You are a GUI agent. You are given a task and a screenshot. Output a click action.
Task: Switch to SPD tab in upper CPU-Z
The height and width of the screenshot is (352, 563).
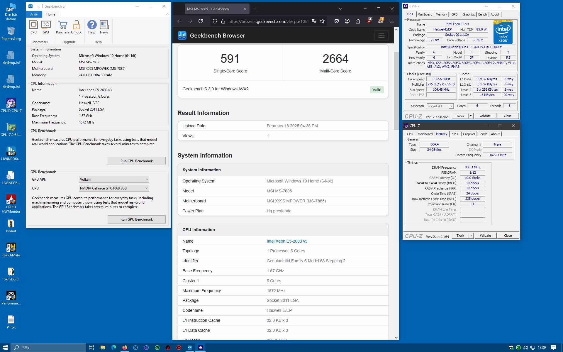[455, 14]
